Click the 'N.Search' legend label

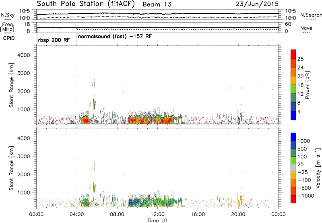311,15
